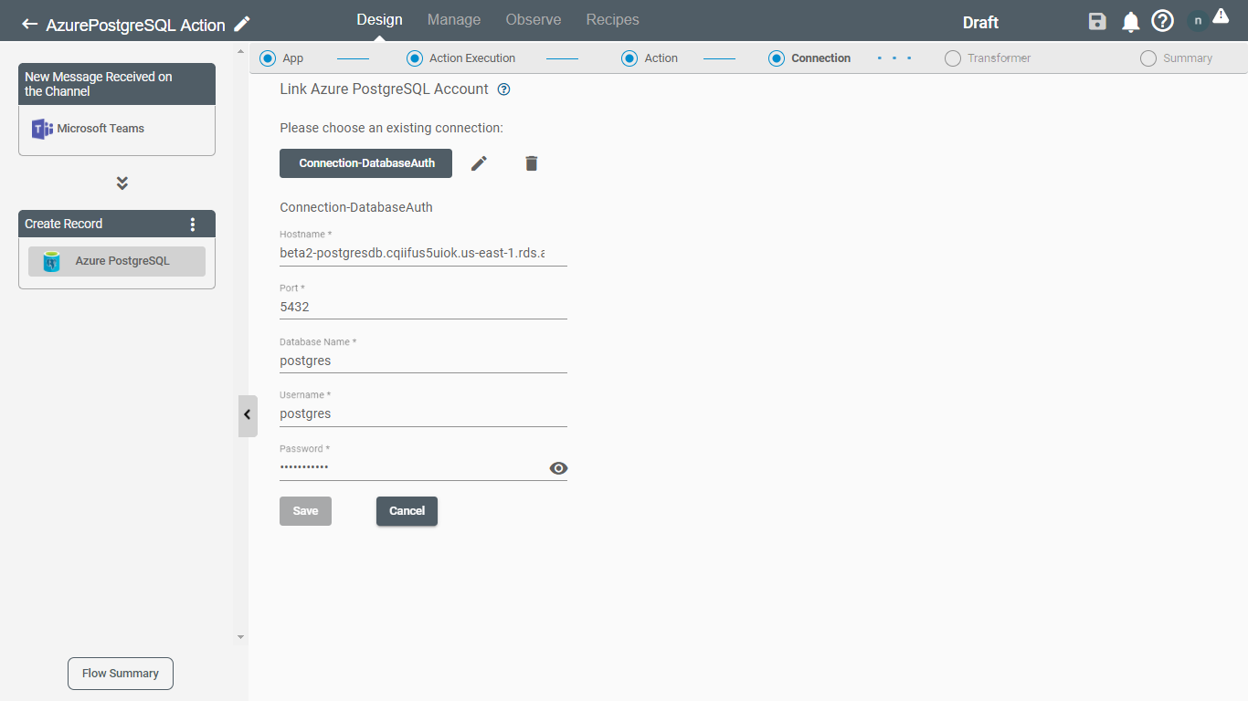Select the Action Execution step radio
This screenshot has height=701, width=1248.
click(414, 58)
